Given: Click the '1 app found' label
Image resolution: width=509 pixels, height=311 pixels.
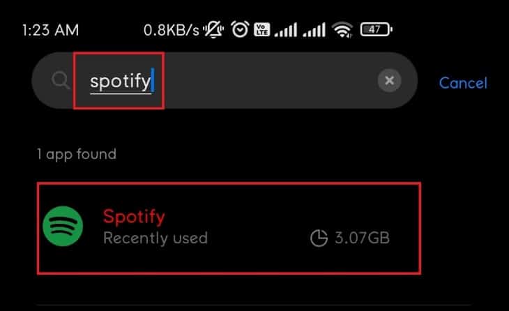Looking at the screenshot, I should click(x=76, y=153).
